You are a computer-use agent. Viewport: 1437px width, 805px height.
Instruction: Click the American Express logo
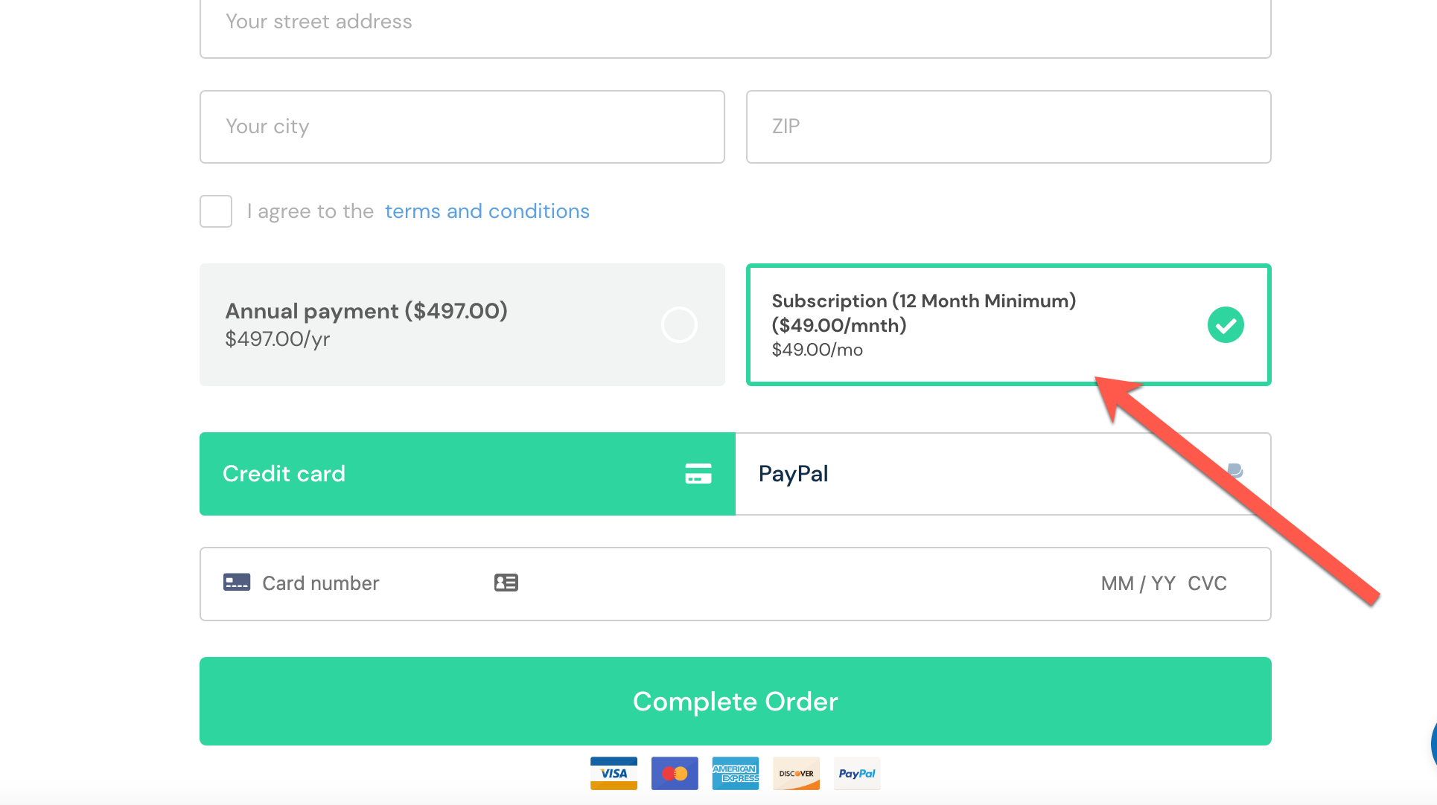pyautogui.click(x=735, y=773)
